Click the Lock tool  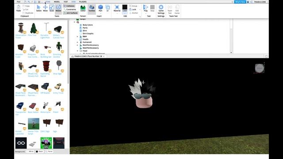click(x=133, y=9)
